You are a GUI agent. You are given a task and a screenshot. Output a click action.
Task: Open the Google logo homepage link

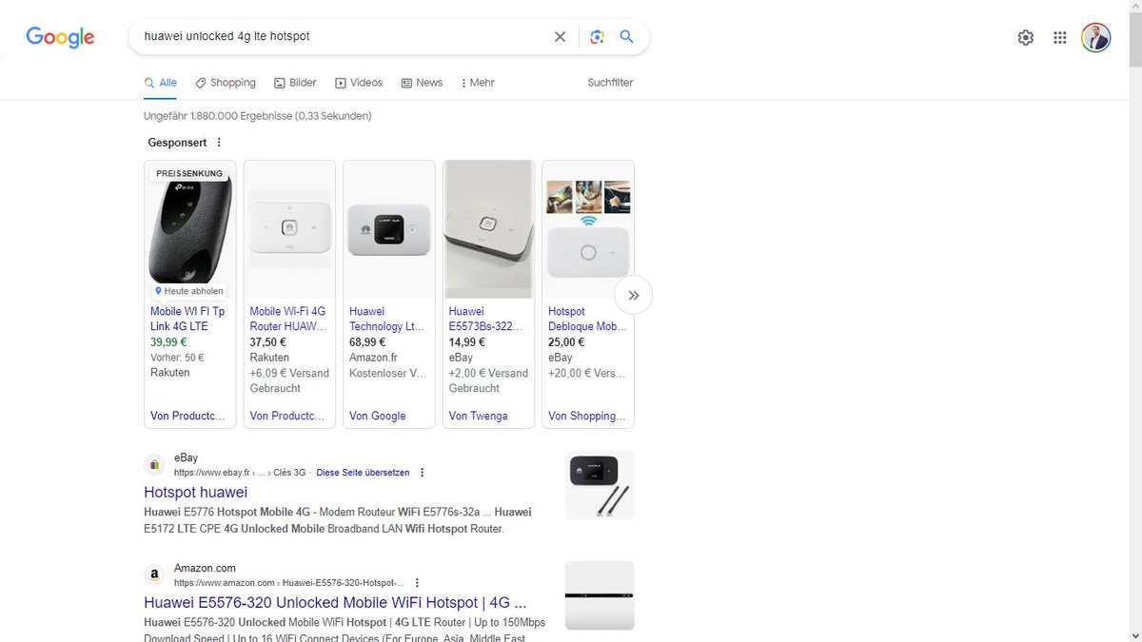[60, 37]
